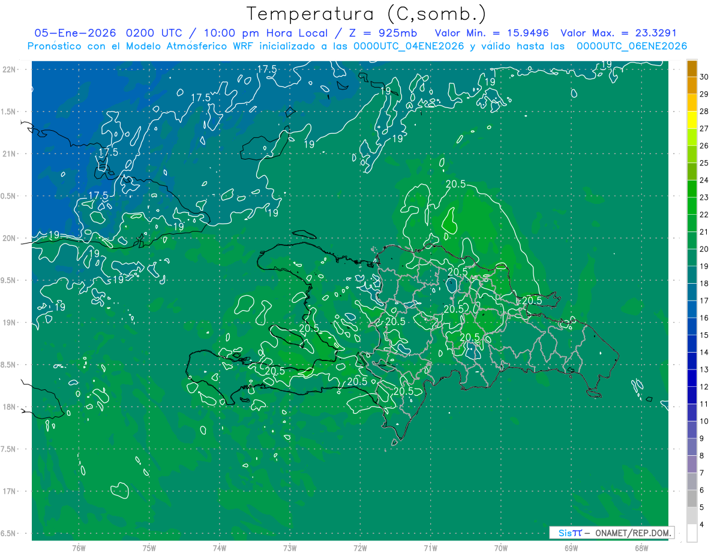The width and height of the screenshot is (720, 556).
Task: Click the longitude axis label '68W'
Action: tap(641, 548)
